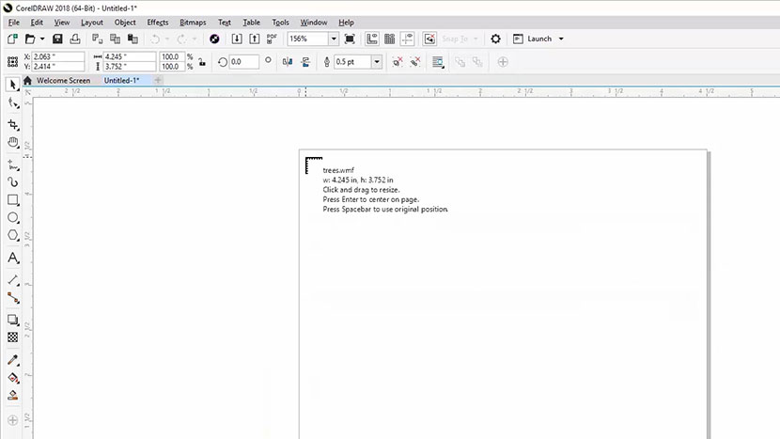Click the Publish to PDF button

[273, 39]
